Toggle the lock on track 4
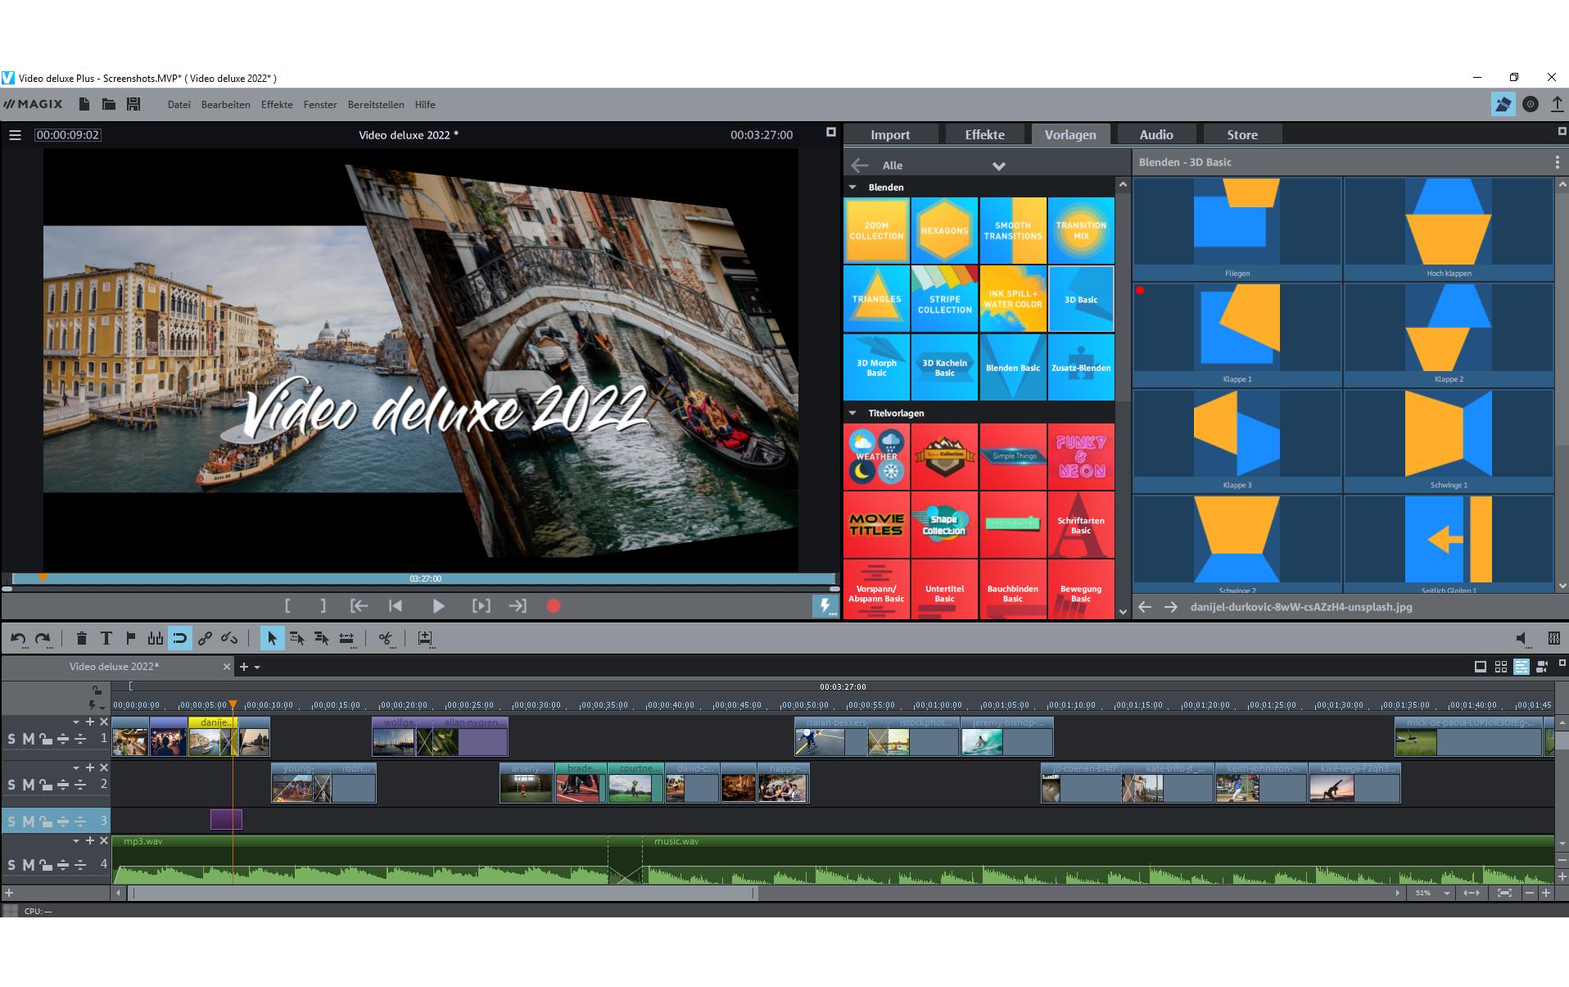 46,865
